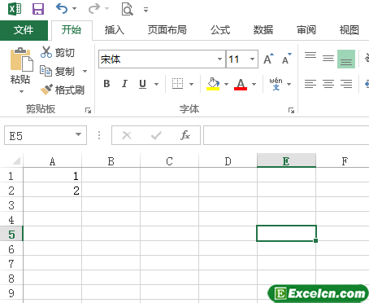Viewport: 369px width, 303px height.
Task: Switch to 数据 Data tab
Action: click(263, 30)
